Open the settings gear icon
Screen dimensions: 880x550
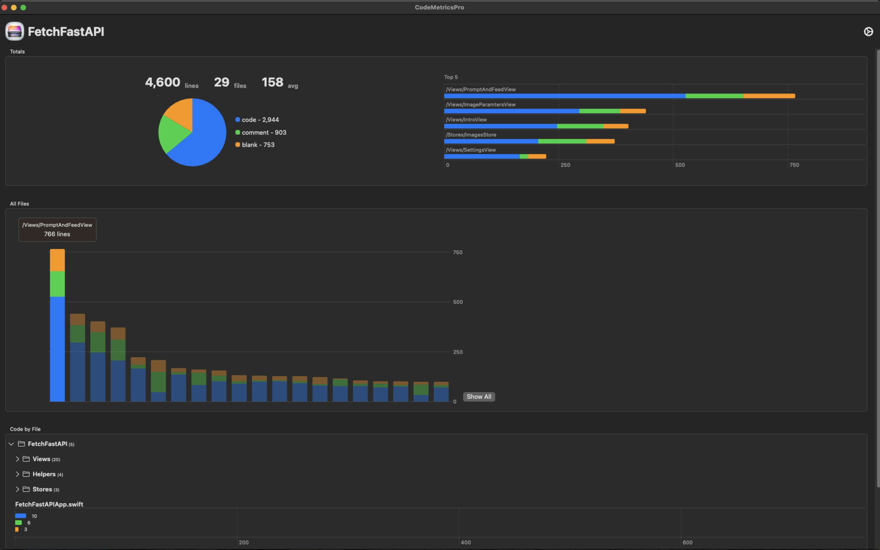point(868,32)
